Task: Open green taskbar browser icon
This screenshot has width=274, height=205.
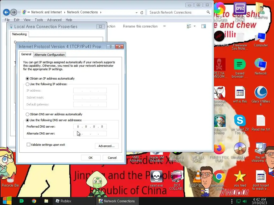Action: click(x=21, y=201)
